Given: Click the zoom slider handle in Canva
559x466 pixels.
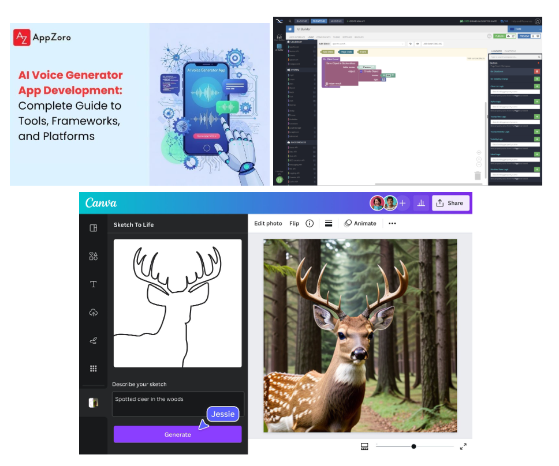Looking at the screenshot, I should point(413,446).
